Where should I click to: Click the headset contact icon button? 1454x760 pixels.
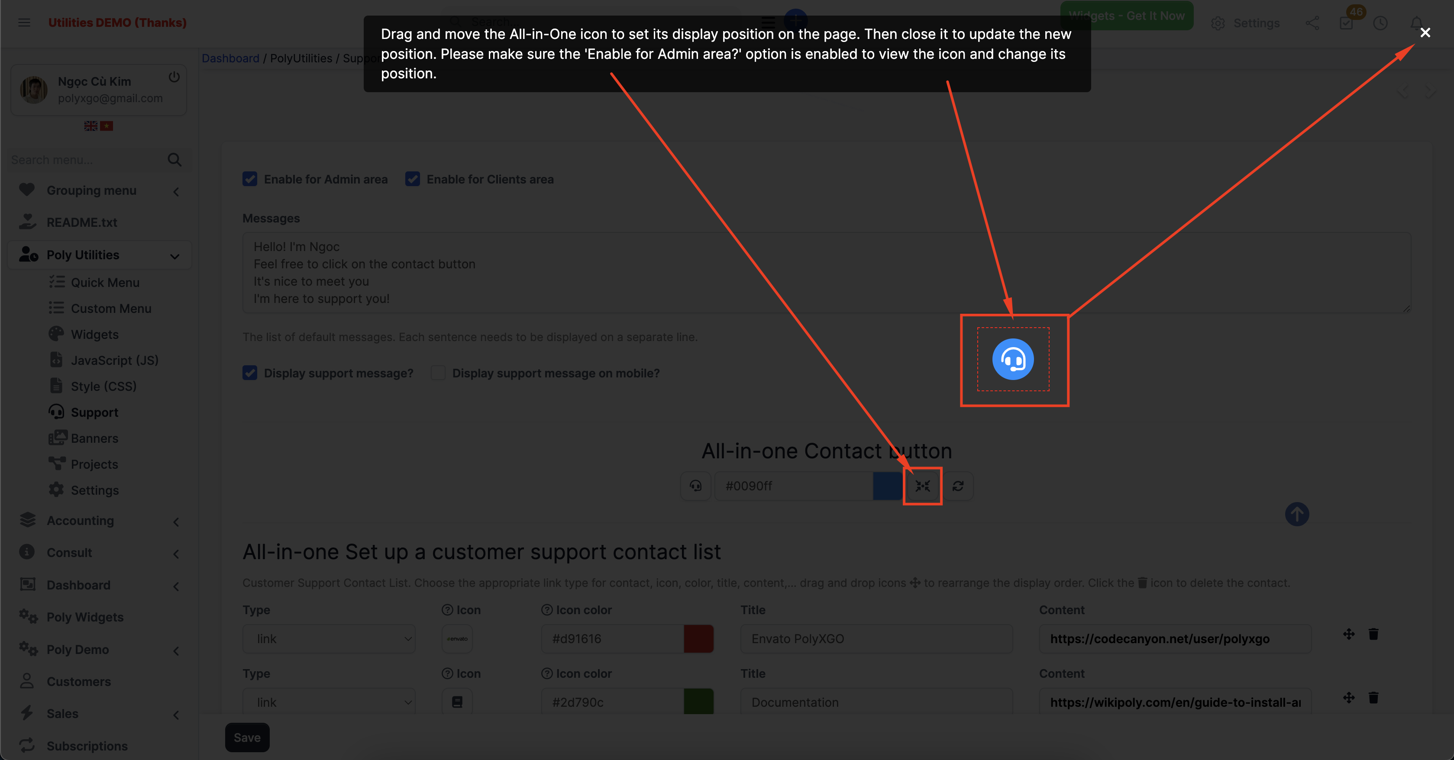tap(695, 486)
